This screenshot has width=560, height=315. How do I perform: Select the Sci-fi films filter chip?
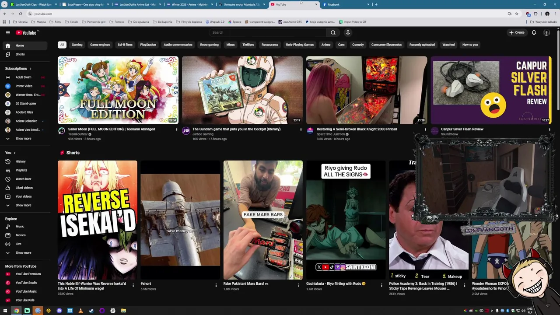click(x=125, y=45)
